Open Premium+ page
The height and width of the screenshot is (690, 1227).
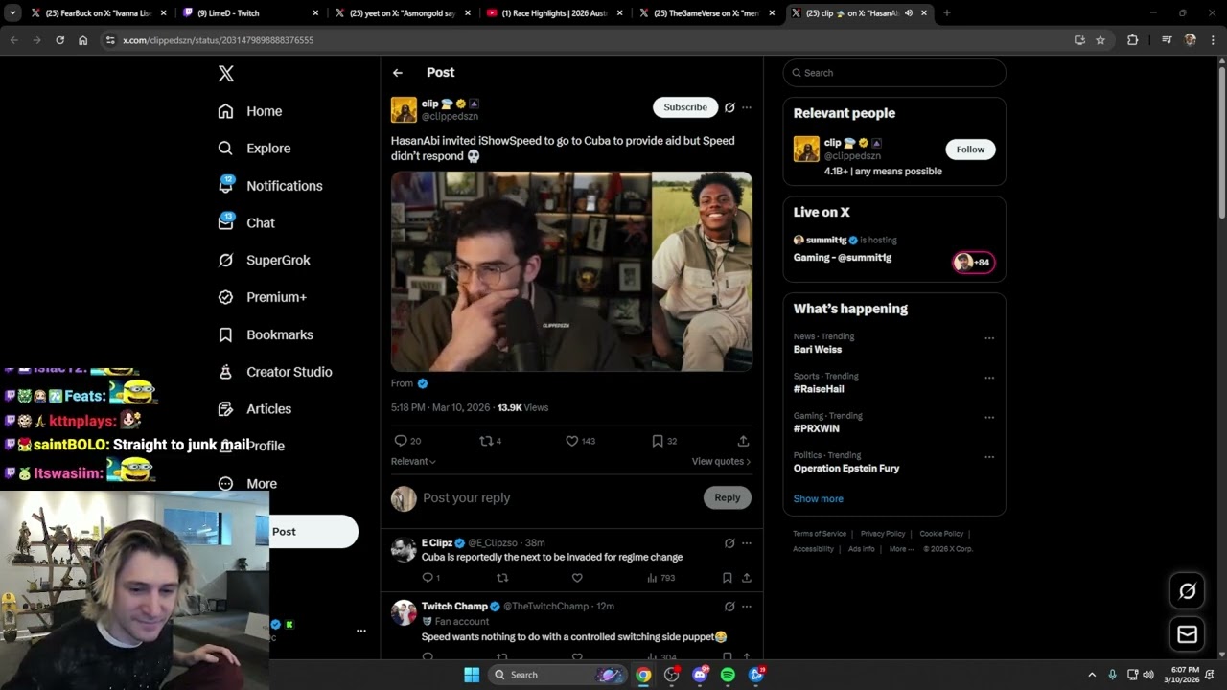[262, 297]
